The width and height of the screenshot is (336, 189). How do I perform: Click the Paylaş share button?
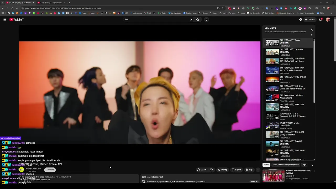[x=222, y=170]
